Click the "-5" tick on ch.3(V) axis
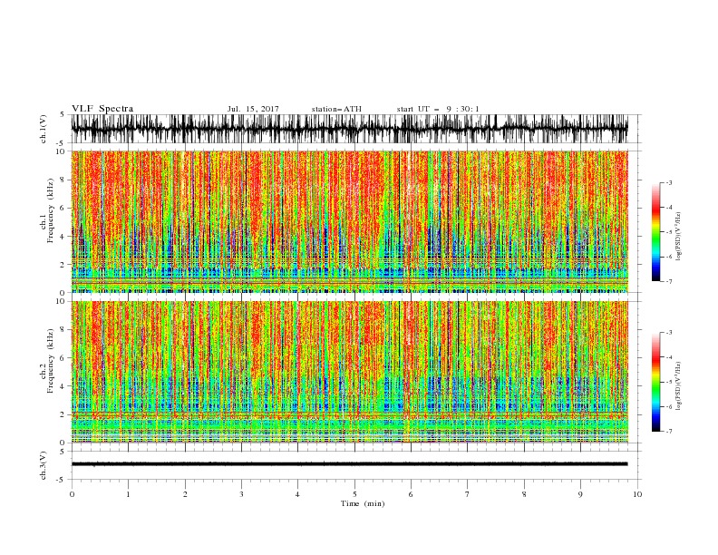 point(61,481)
